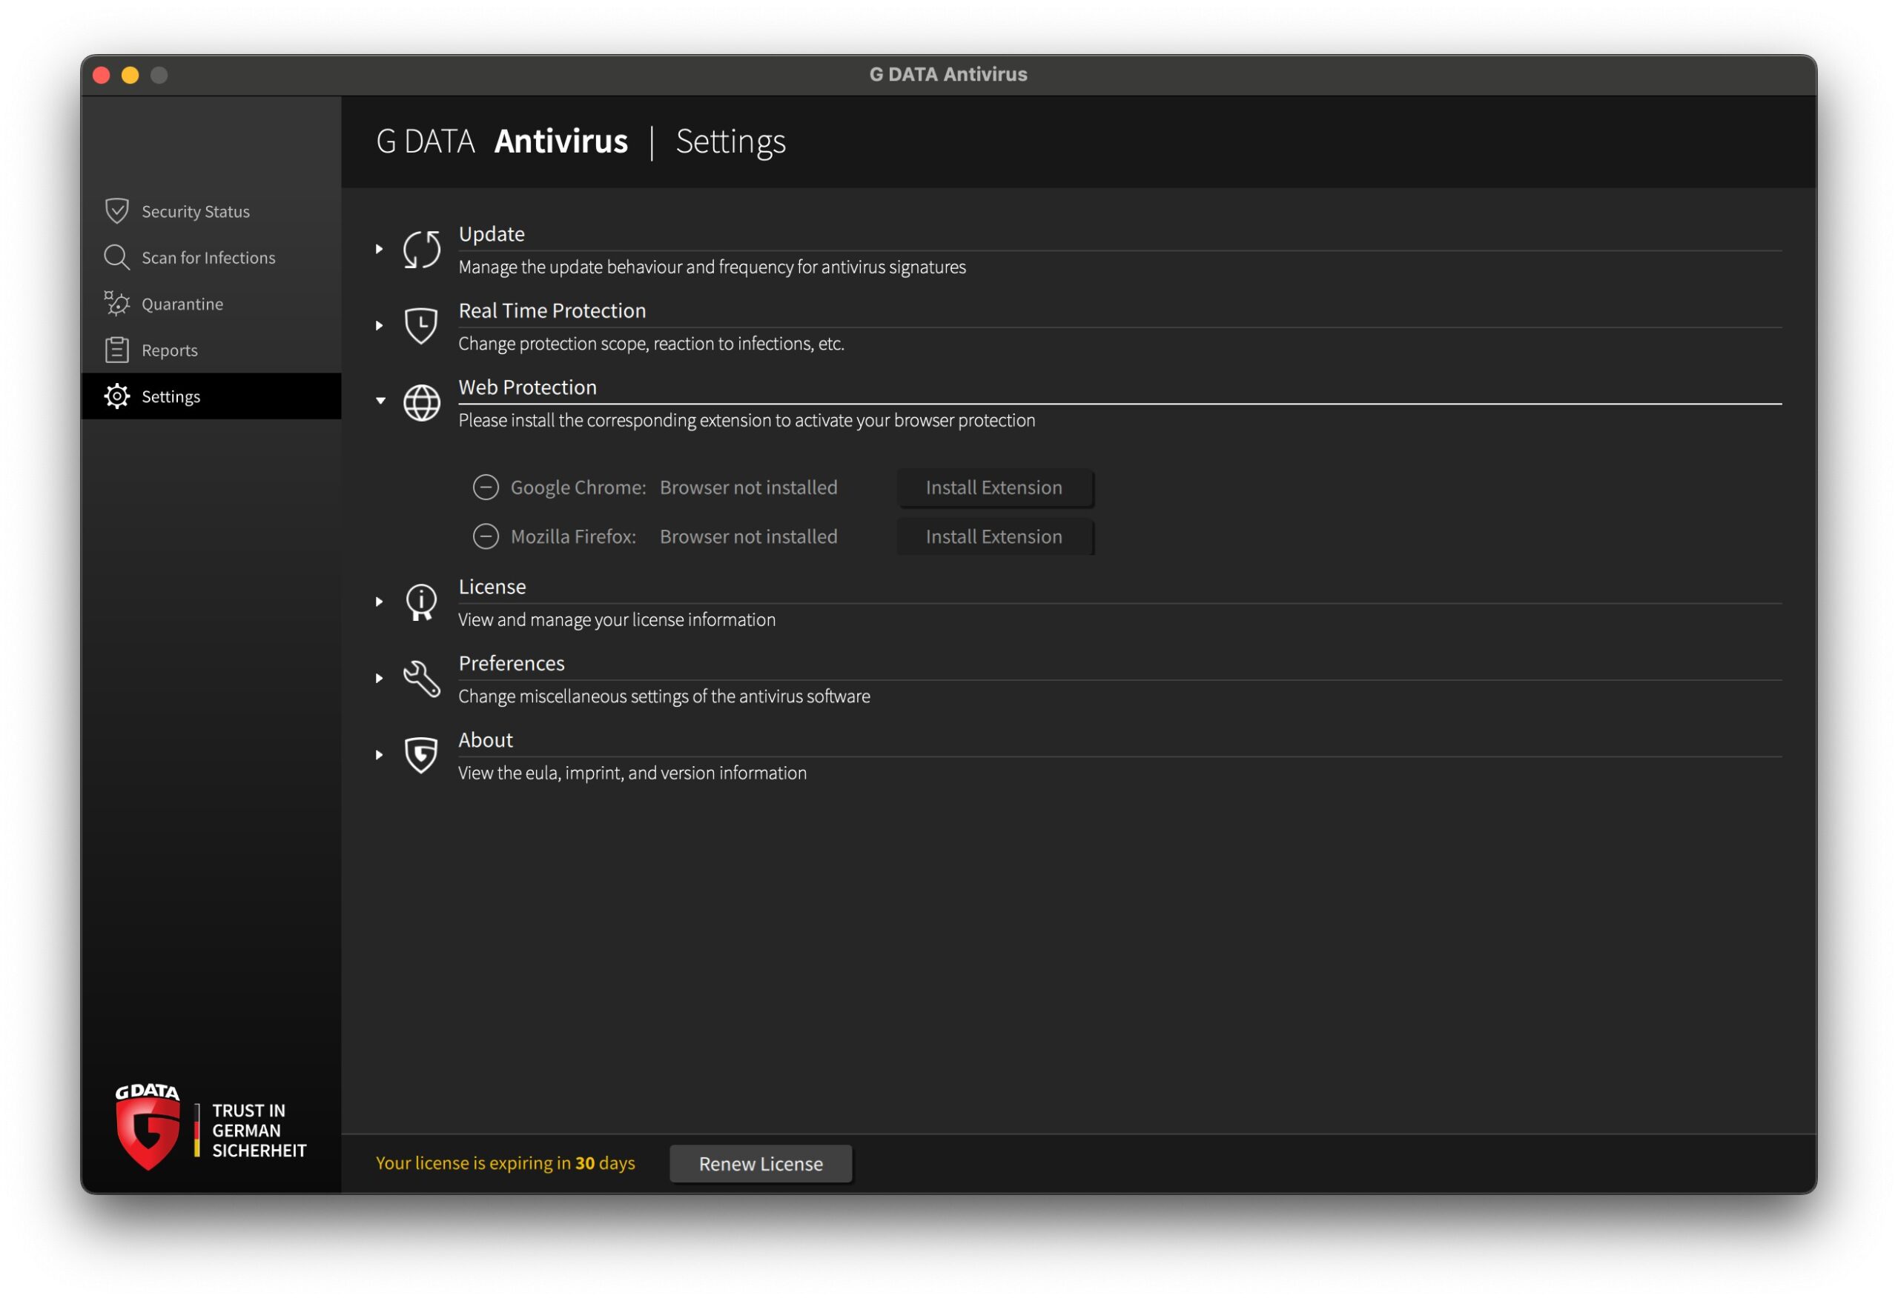Click the Web Protection heading
The width and height of the screenshot is (1898, 1301).
click(x=528, y=387)
